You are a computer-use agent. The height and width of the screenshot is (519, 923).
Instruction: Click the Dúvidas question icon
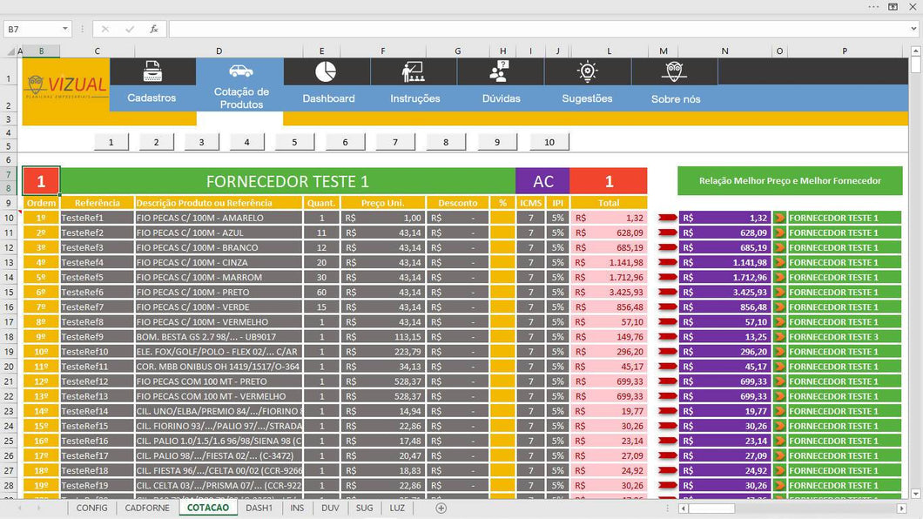click(x=500, y=71)
